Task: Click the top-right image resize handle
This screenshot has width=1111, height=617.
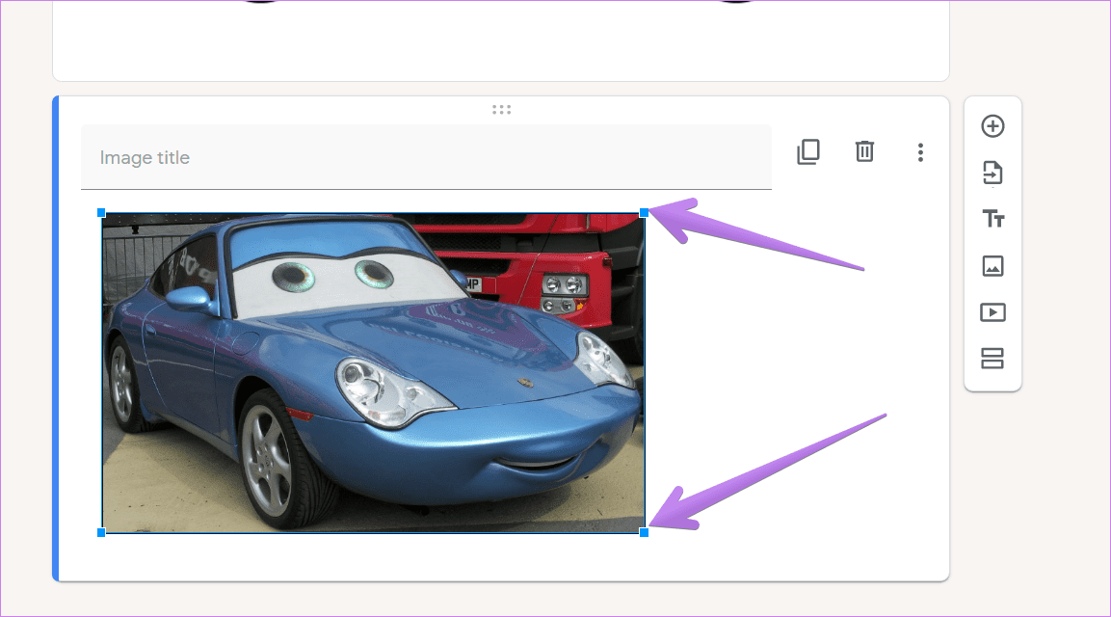Action: [x=644, y=213]
